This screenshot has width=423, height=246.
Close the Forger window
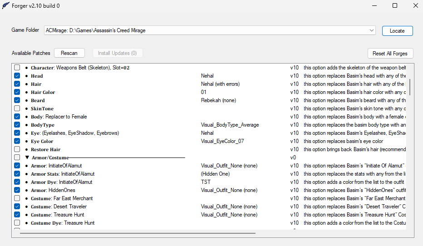tap(416, 5)
